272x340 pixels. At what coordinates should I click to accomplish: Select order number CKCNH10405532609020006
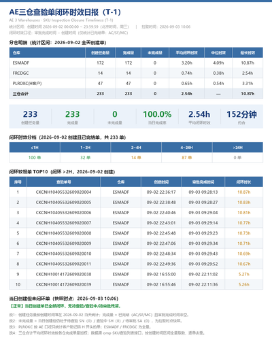63,213
